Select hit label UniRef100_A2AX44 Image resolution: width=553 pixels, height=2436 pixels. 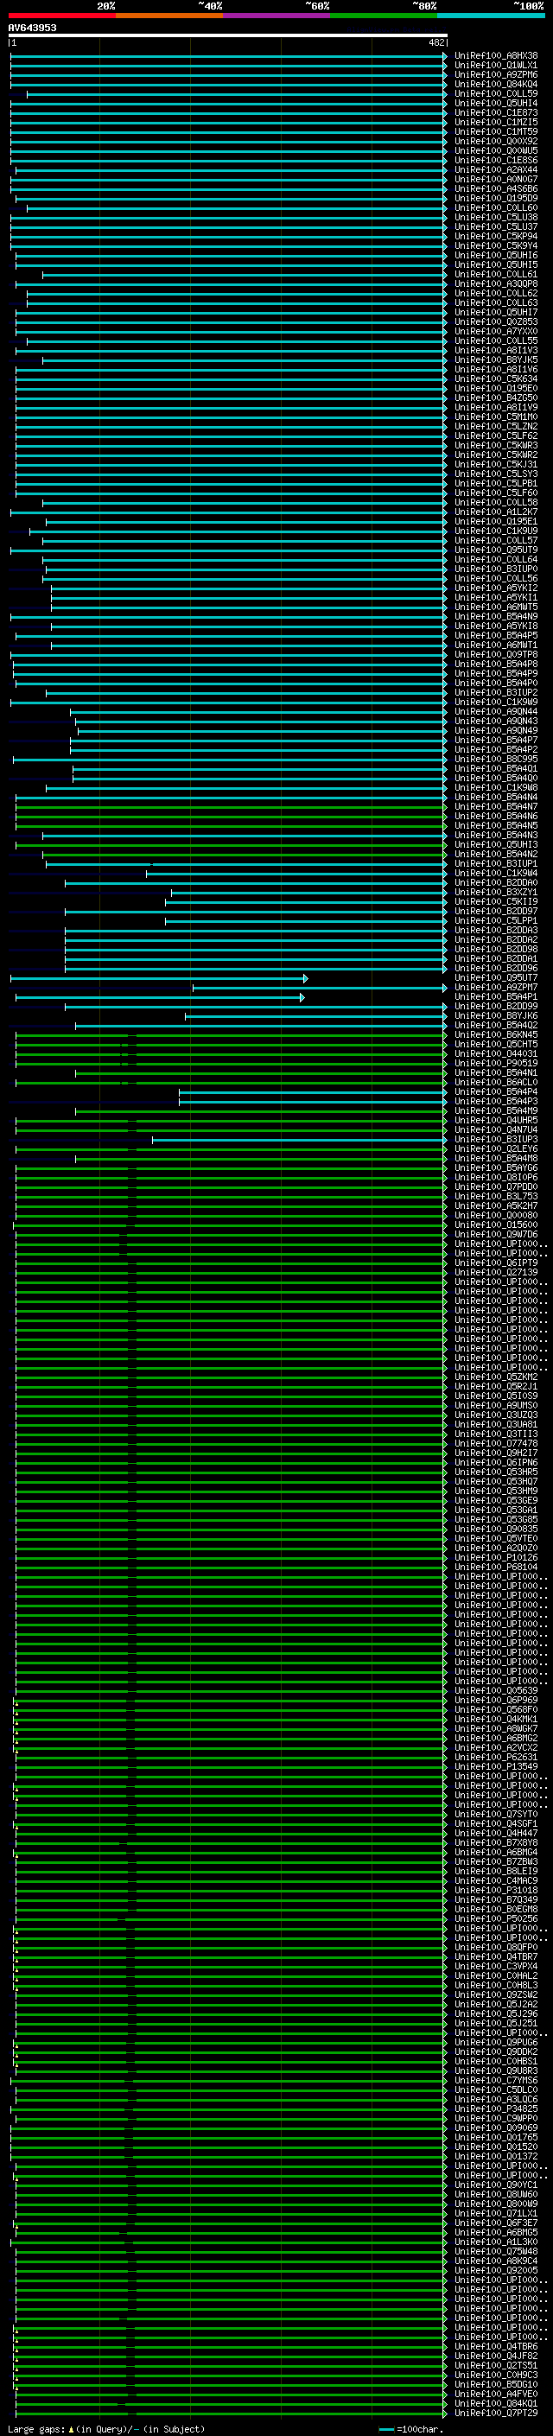(x=496, y=170)
